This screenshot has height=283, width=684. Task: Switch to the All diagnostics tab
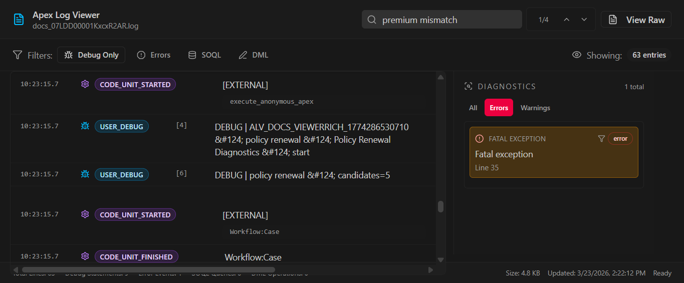(473, 108)
